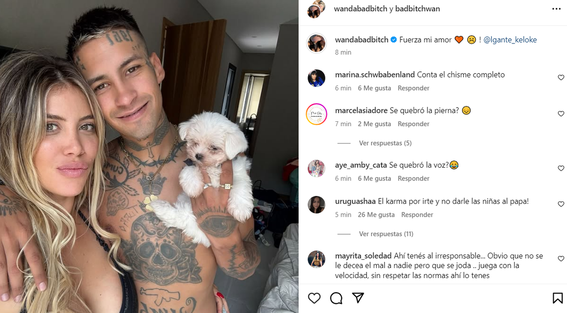
Task: Open the comment bubble icon
Action: tap(336, 298)
